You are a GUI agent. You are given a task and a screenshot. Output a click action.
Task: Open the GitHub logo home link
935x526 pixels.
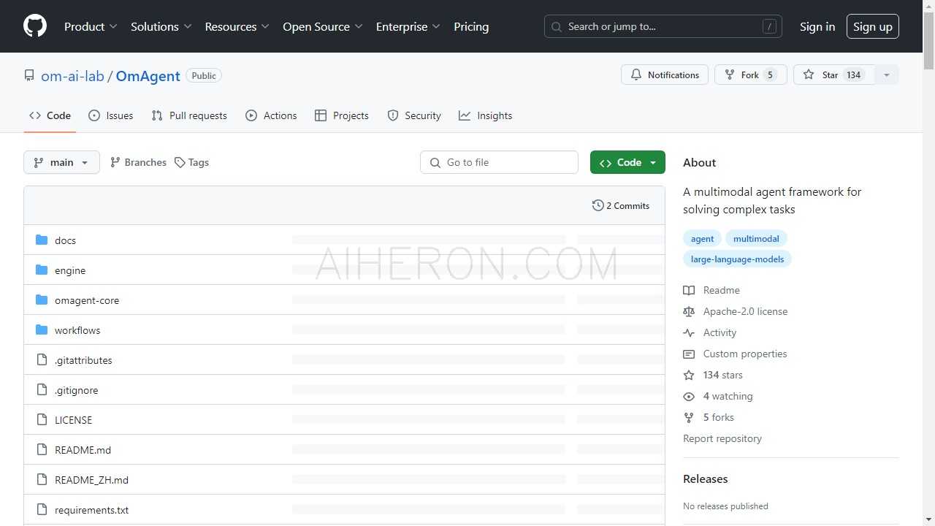pos(35,26)
